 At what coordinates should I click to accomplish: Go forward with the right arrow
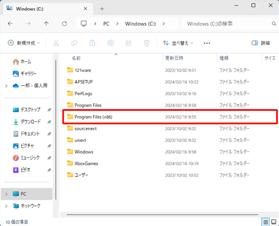pyautogui.click(x=28, y=23)
